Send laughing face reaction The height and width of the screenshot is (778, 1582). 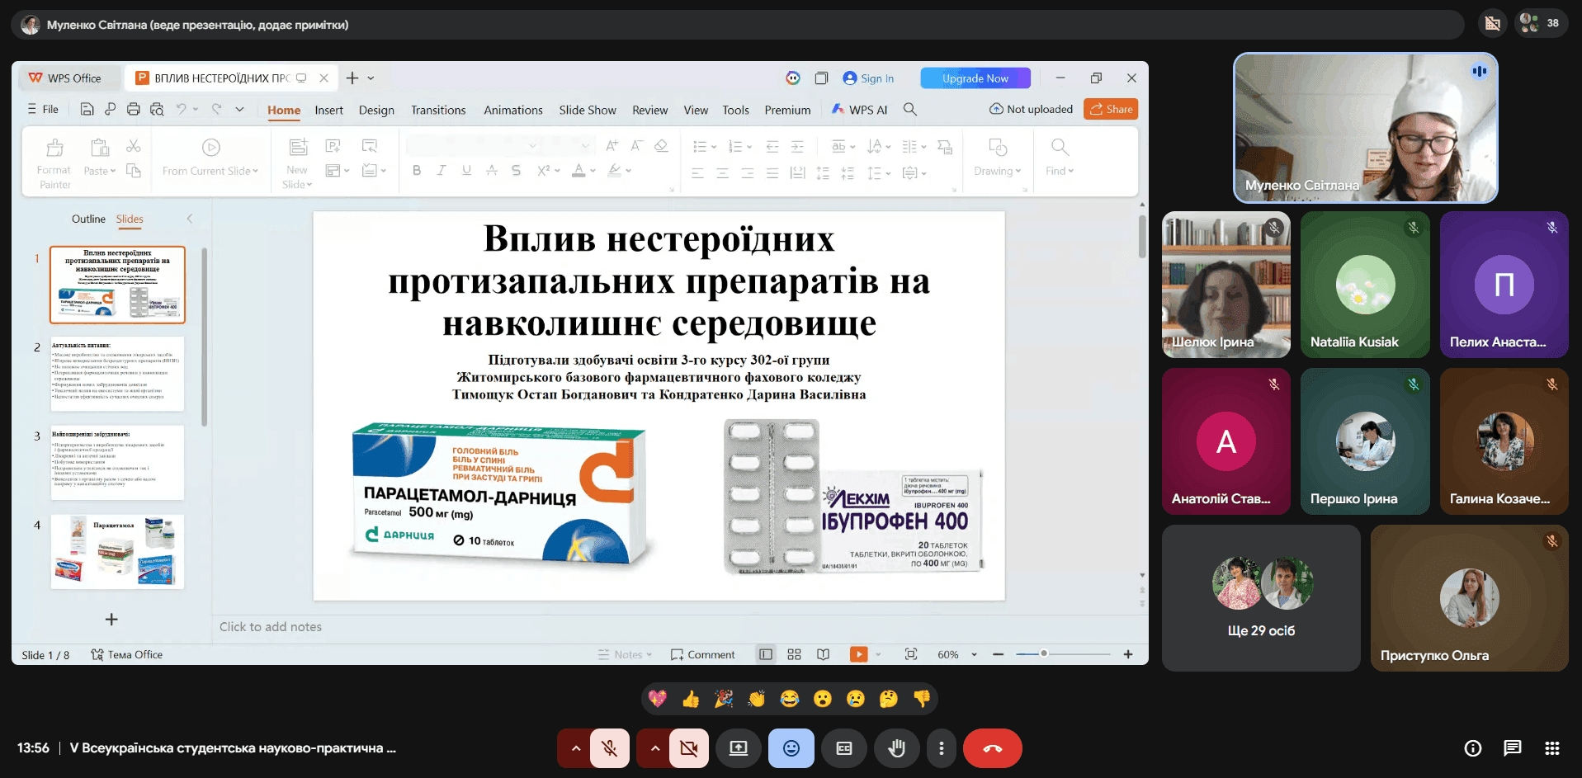[790, 699]
